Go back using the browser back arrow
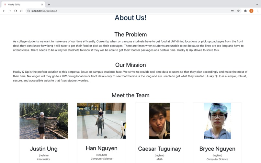 click(x=4, y=11)
